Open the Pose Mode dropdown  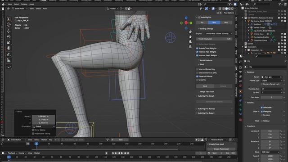pos(20,9)
